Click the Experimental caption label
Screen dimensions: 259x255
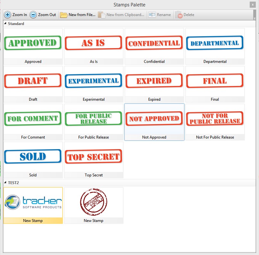point(94,99)
